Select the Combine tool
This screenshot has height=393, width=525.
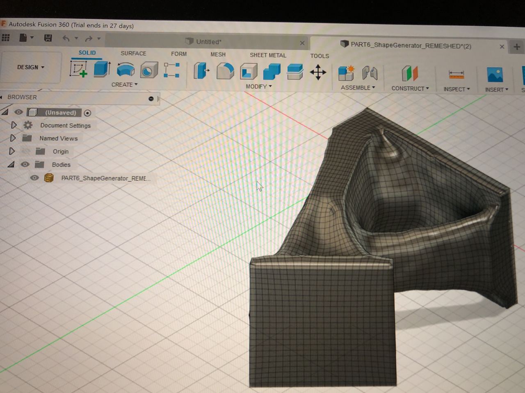tap(272, 72)
